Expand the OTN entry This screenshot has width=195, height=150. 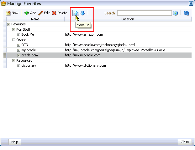[x=18, y=45]
